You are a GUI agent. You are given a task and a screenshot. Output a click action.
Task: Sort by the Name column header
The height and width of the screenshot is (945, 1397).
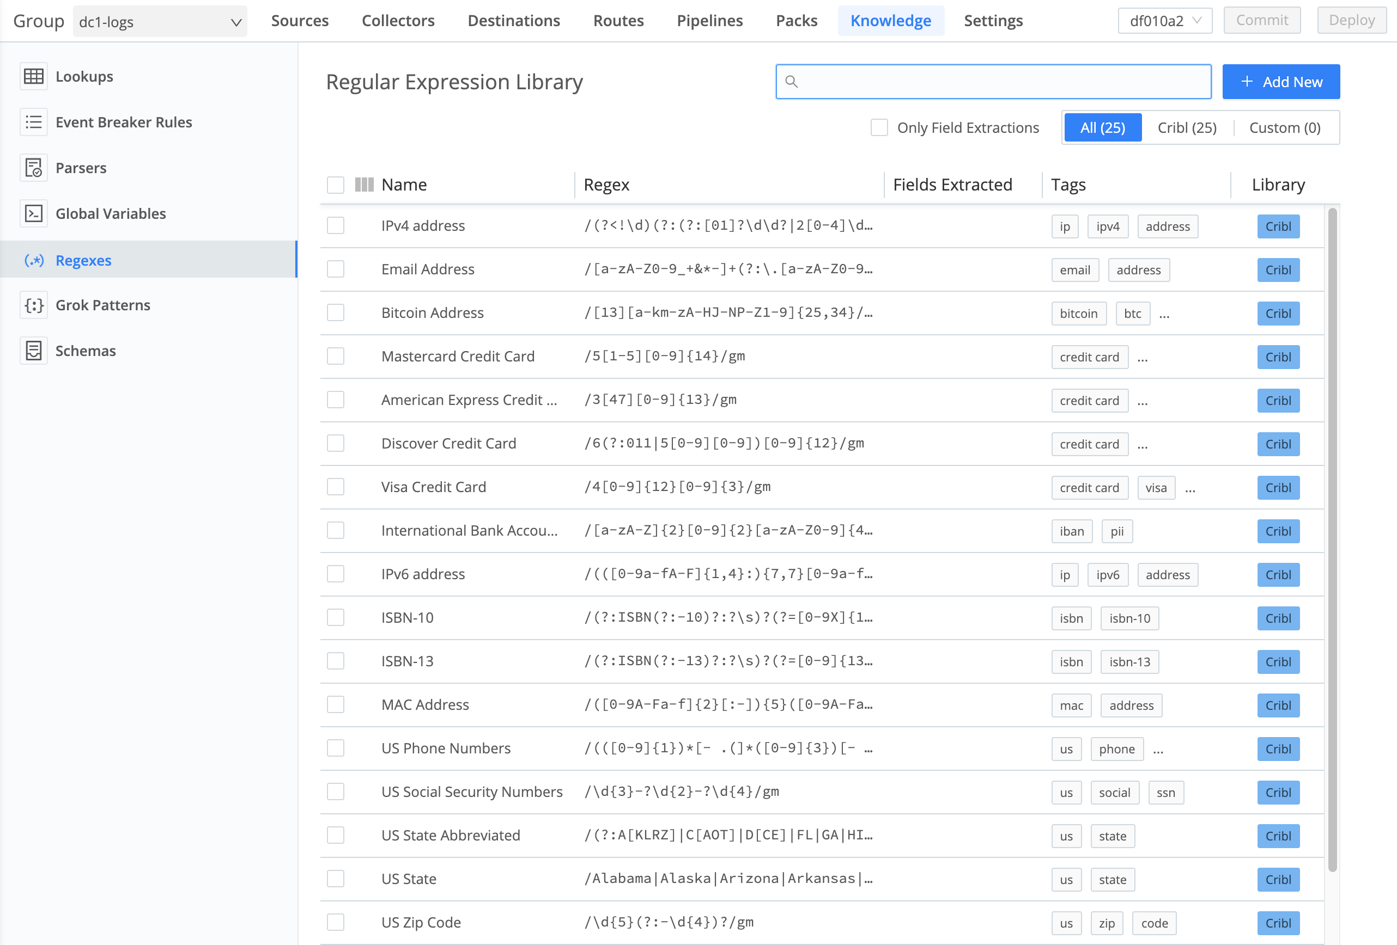point(404,185)
